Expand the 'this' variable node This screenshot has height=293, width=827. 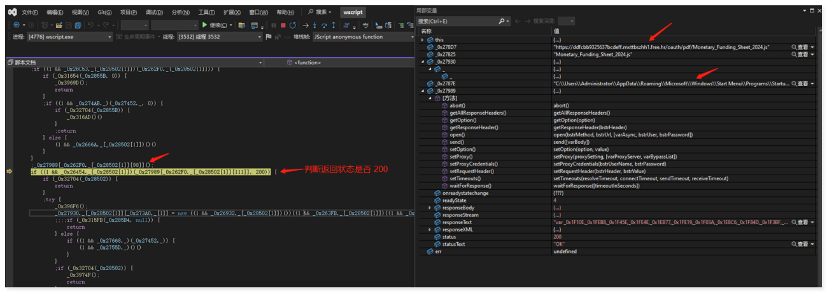pos(423,39)
